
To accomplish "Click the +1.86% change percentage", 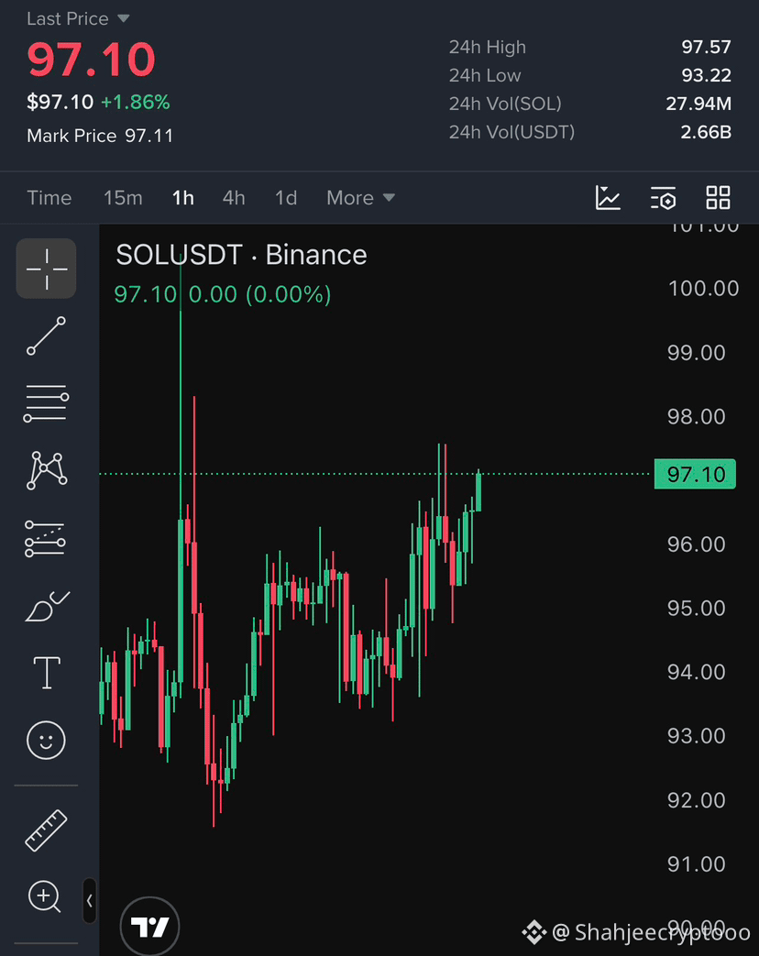I will 136,102.
